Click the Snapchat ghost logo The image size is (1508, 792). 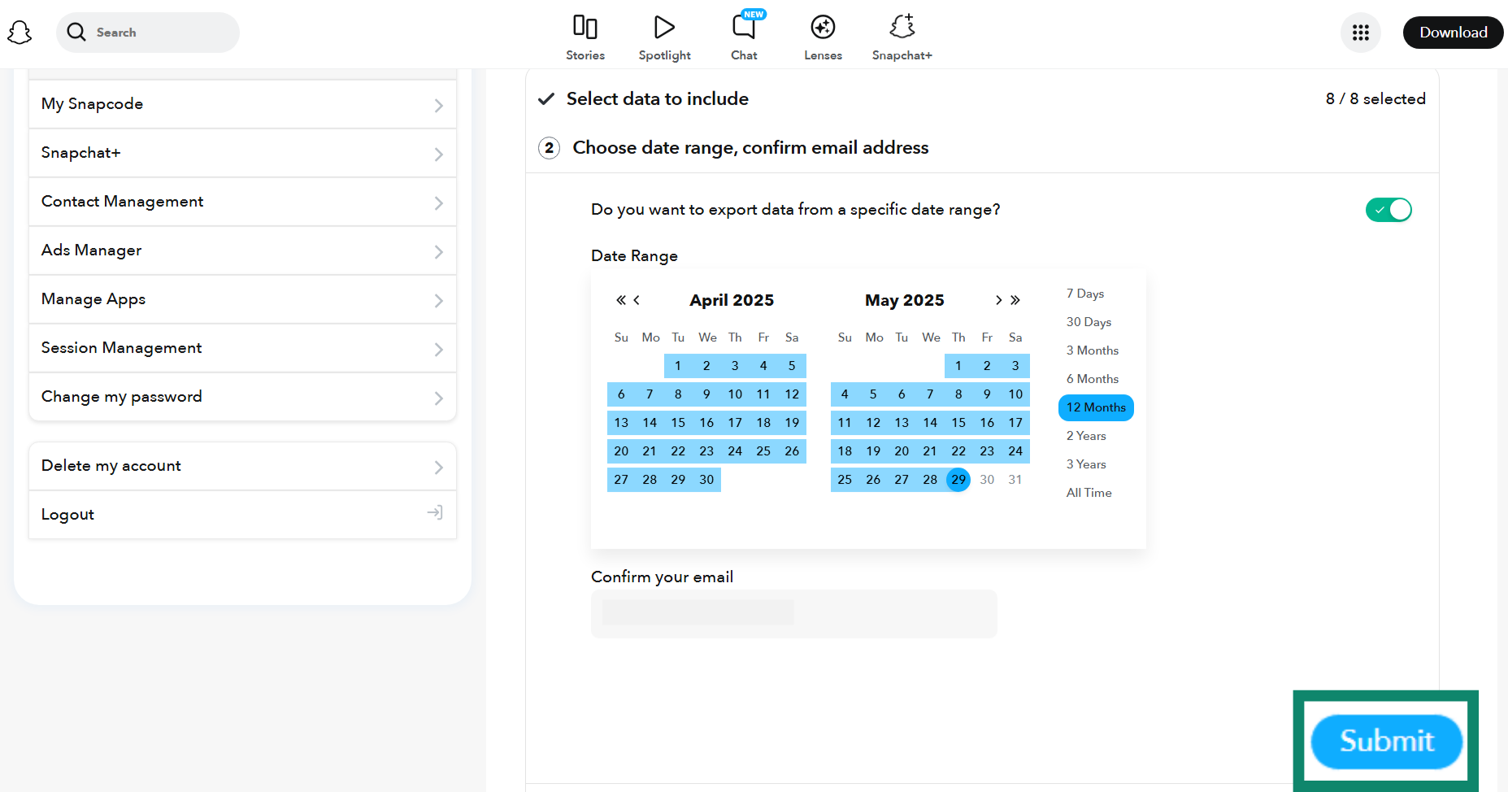[x=20, y=31]
